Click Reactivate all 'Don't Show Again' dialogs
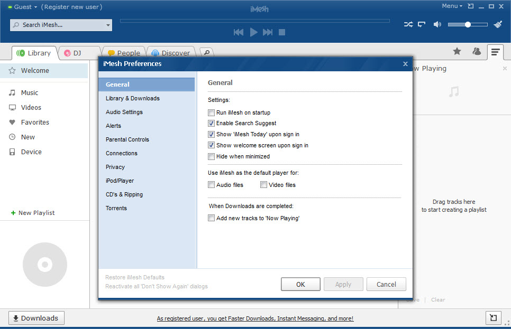Screen dimensions: 511x329 click(157, 286)
